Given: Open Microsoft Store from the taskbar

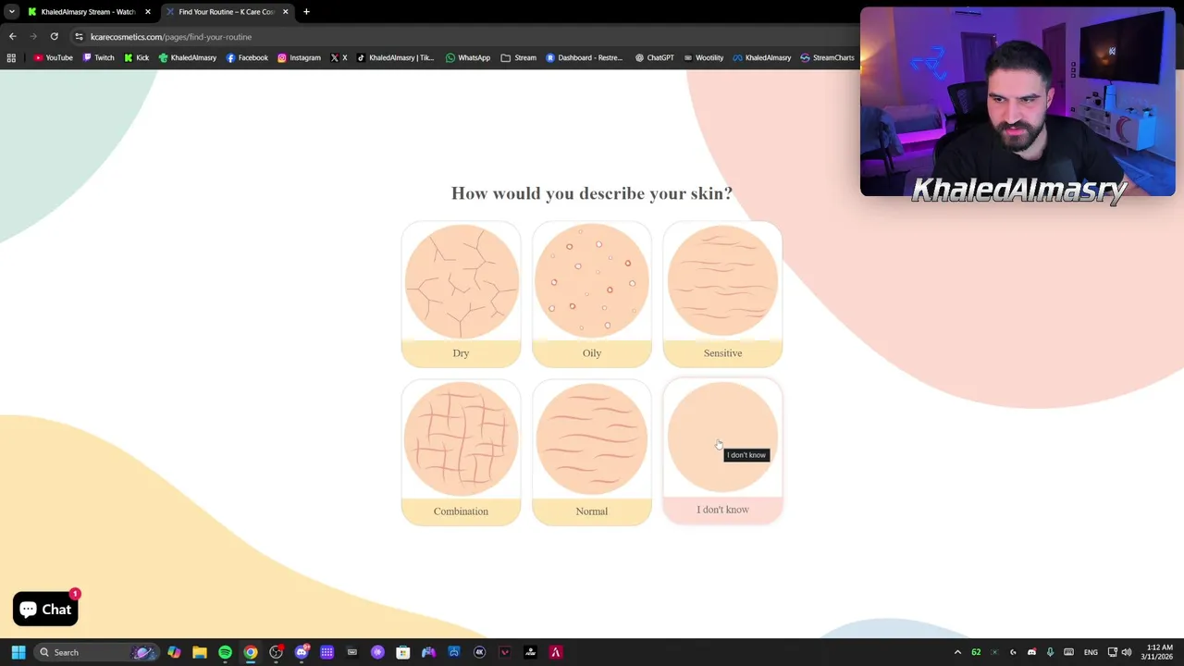Looking at the screenshot, I should coord(402,652).
